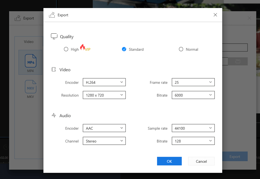Open the video Encoder dropdown showing H.264
Screen dimensions: 260x179
[104, 82]
